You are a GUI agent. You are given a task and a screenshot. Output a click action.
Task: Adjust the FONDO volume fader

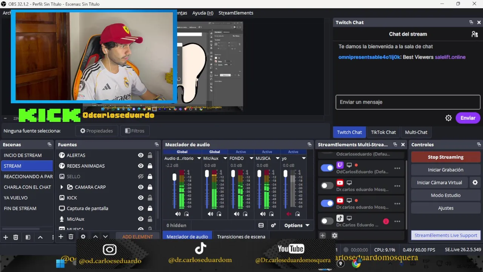coord(233,173)
